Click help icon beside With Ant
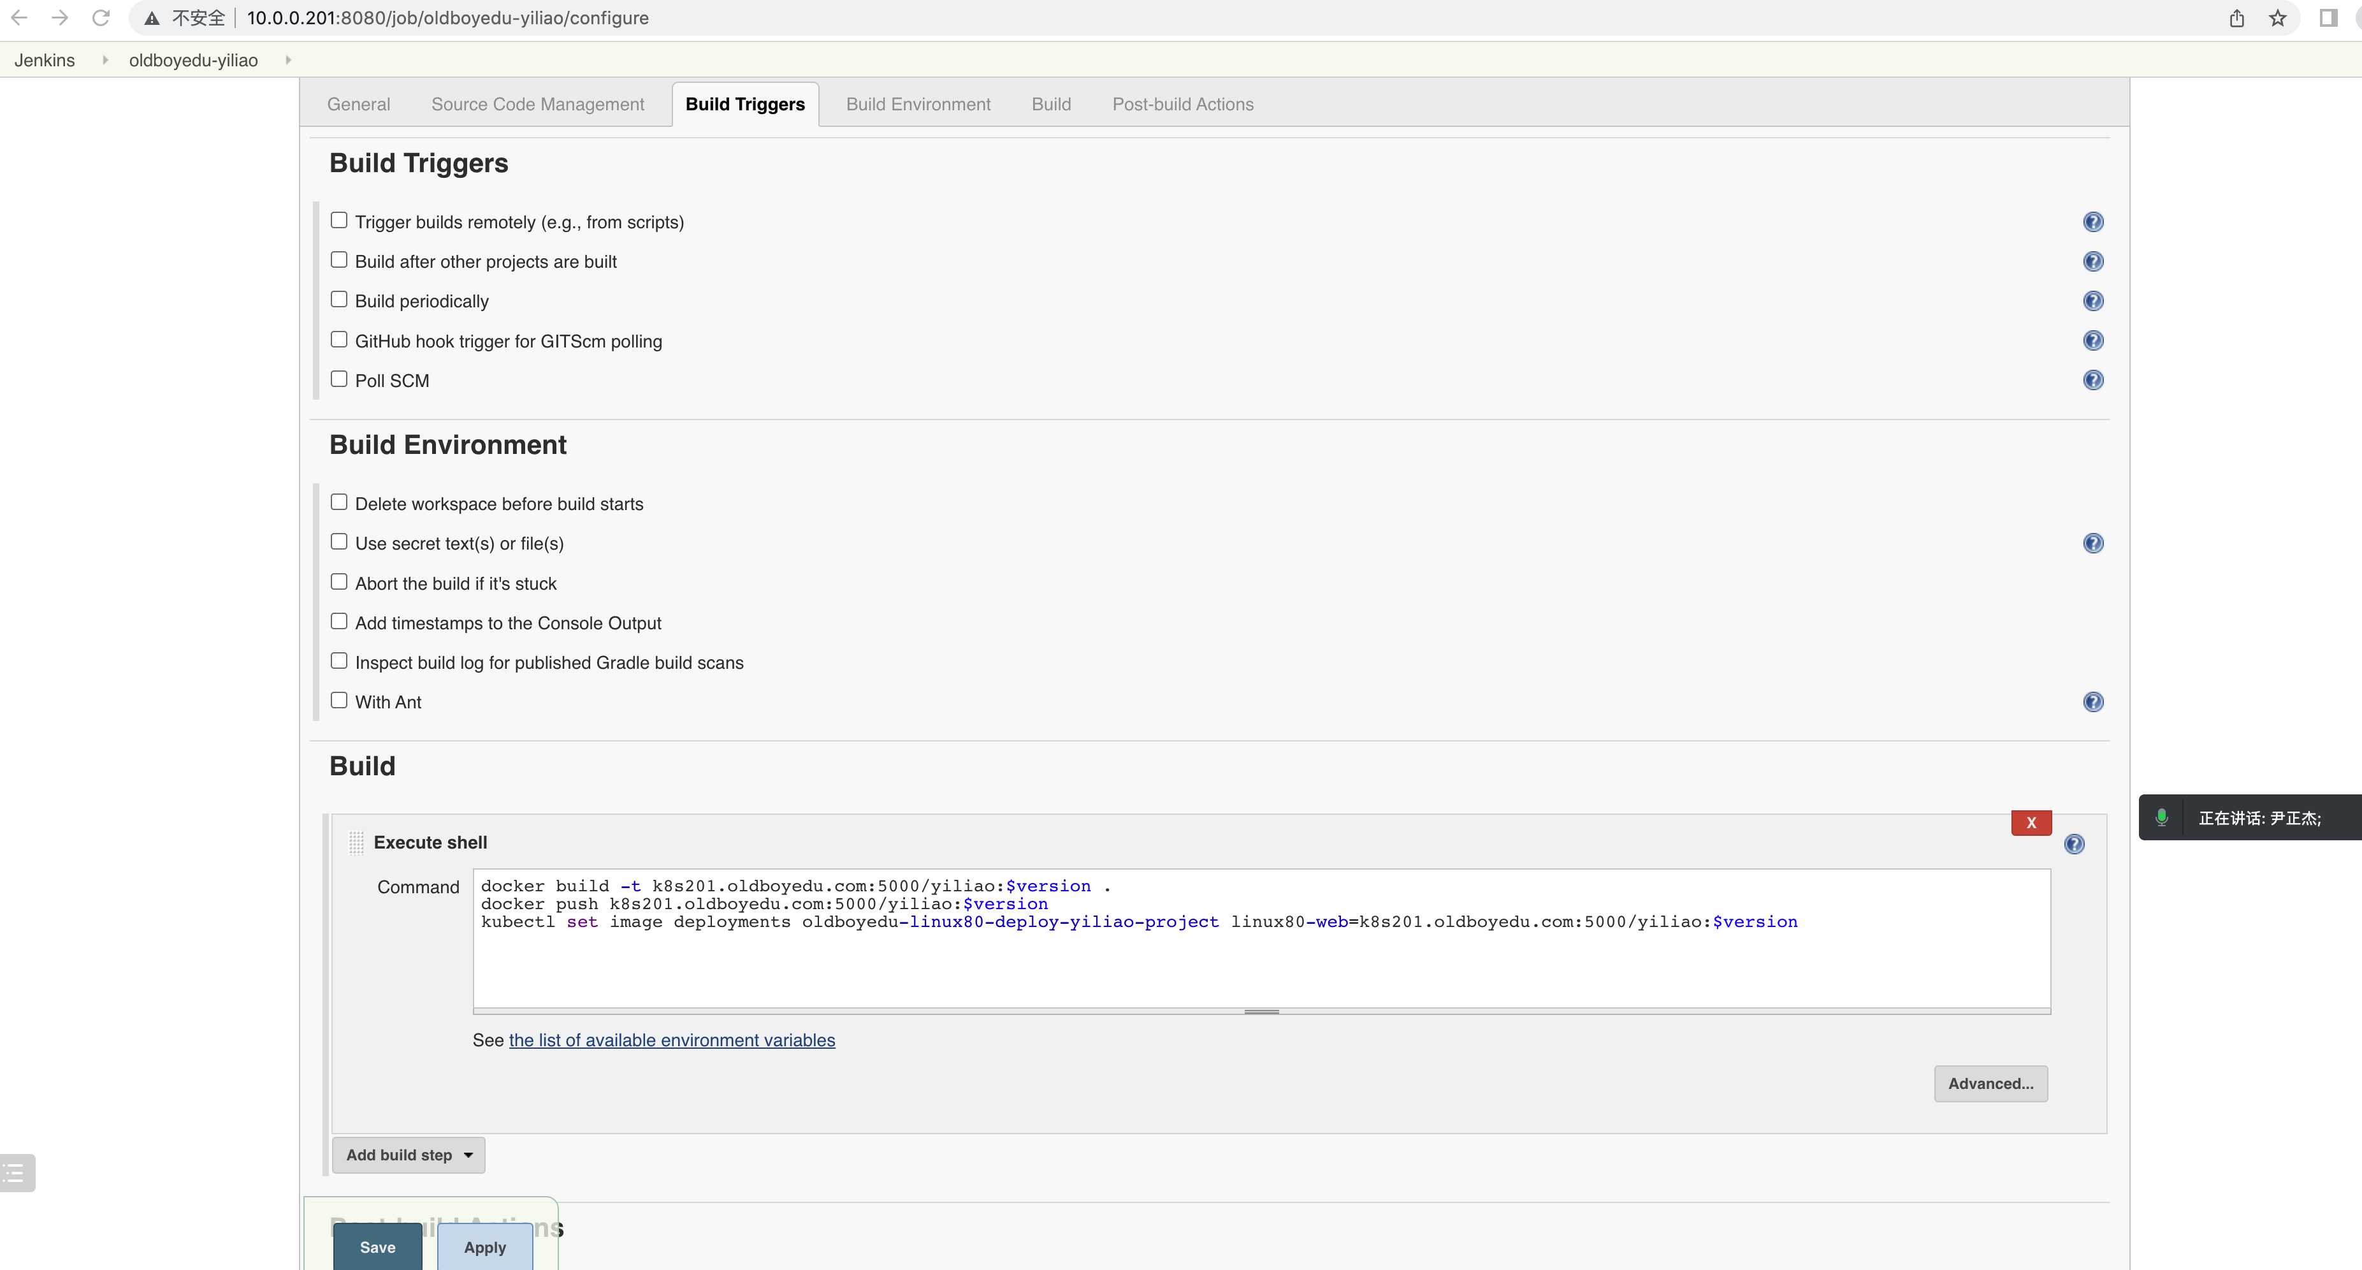Screen dimensions: 2362x1270 [2092, 701]
